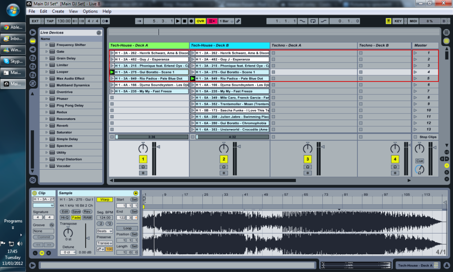Viewport: 453px width, 272px height.
Task: Enable the Follow arrow button
Action: pyautogui.click(x=139, y=21)
